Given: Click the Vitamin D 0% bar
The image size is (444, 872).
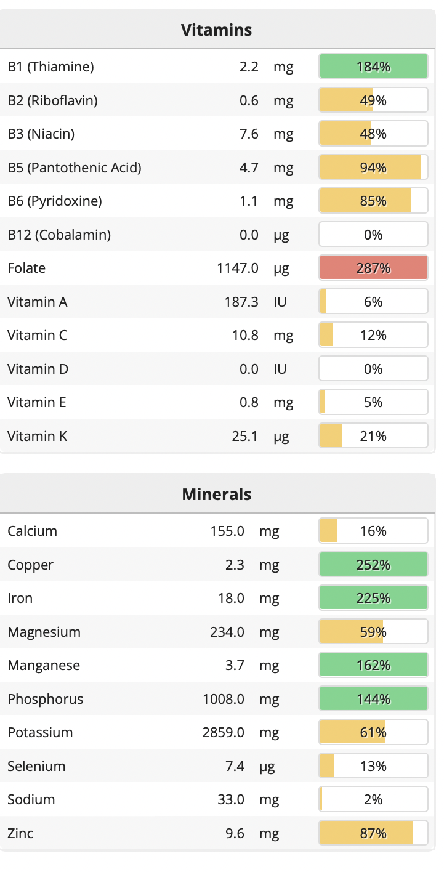Looking at the screenshot, I should click(373, 369).
